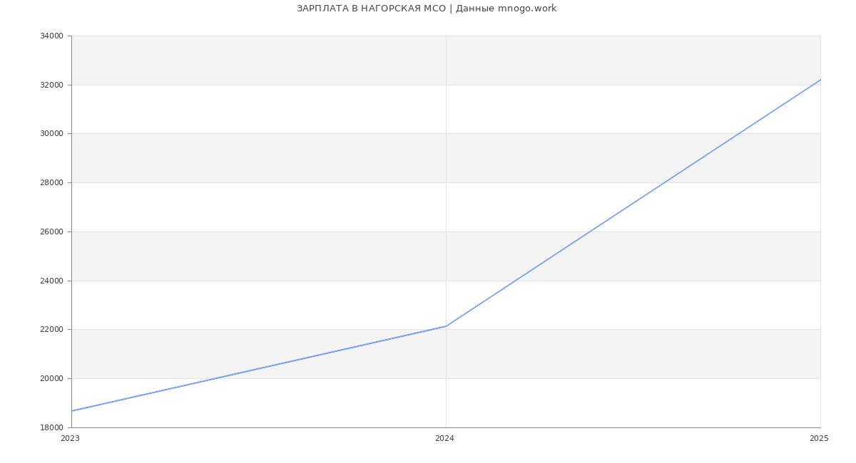Click the chart title text

click(x=426, y=9)
